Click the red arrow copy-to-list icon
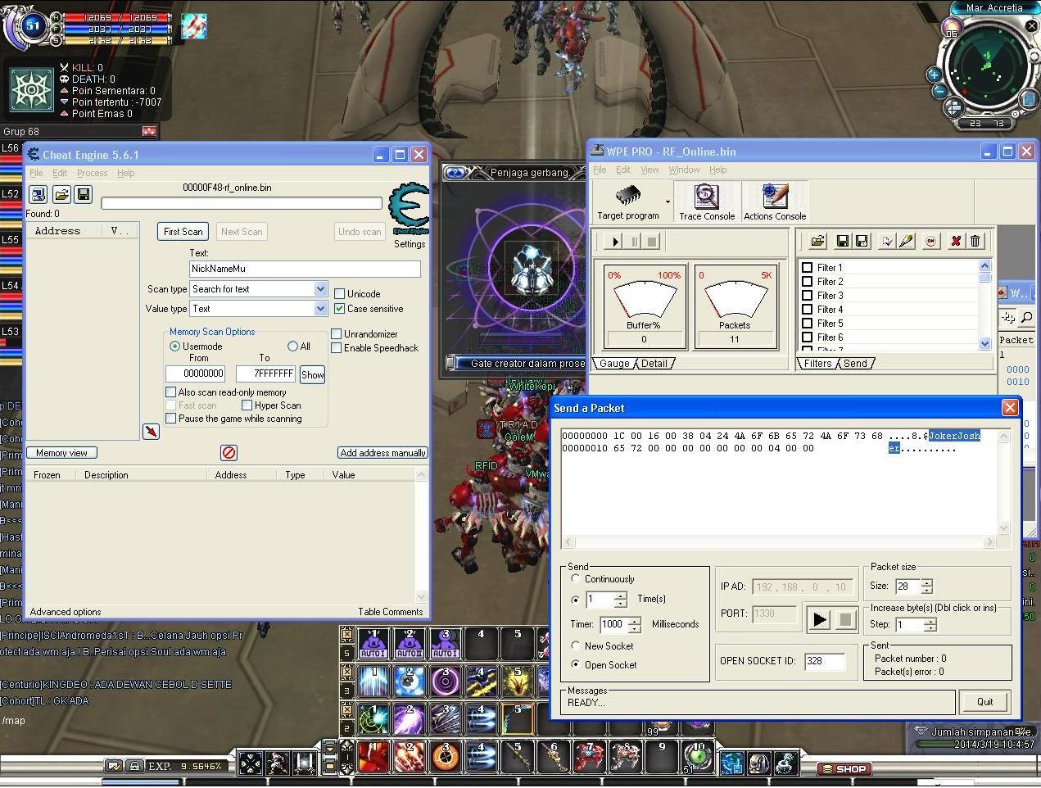The image size is (1041, 788). click(151, 431)
